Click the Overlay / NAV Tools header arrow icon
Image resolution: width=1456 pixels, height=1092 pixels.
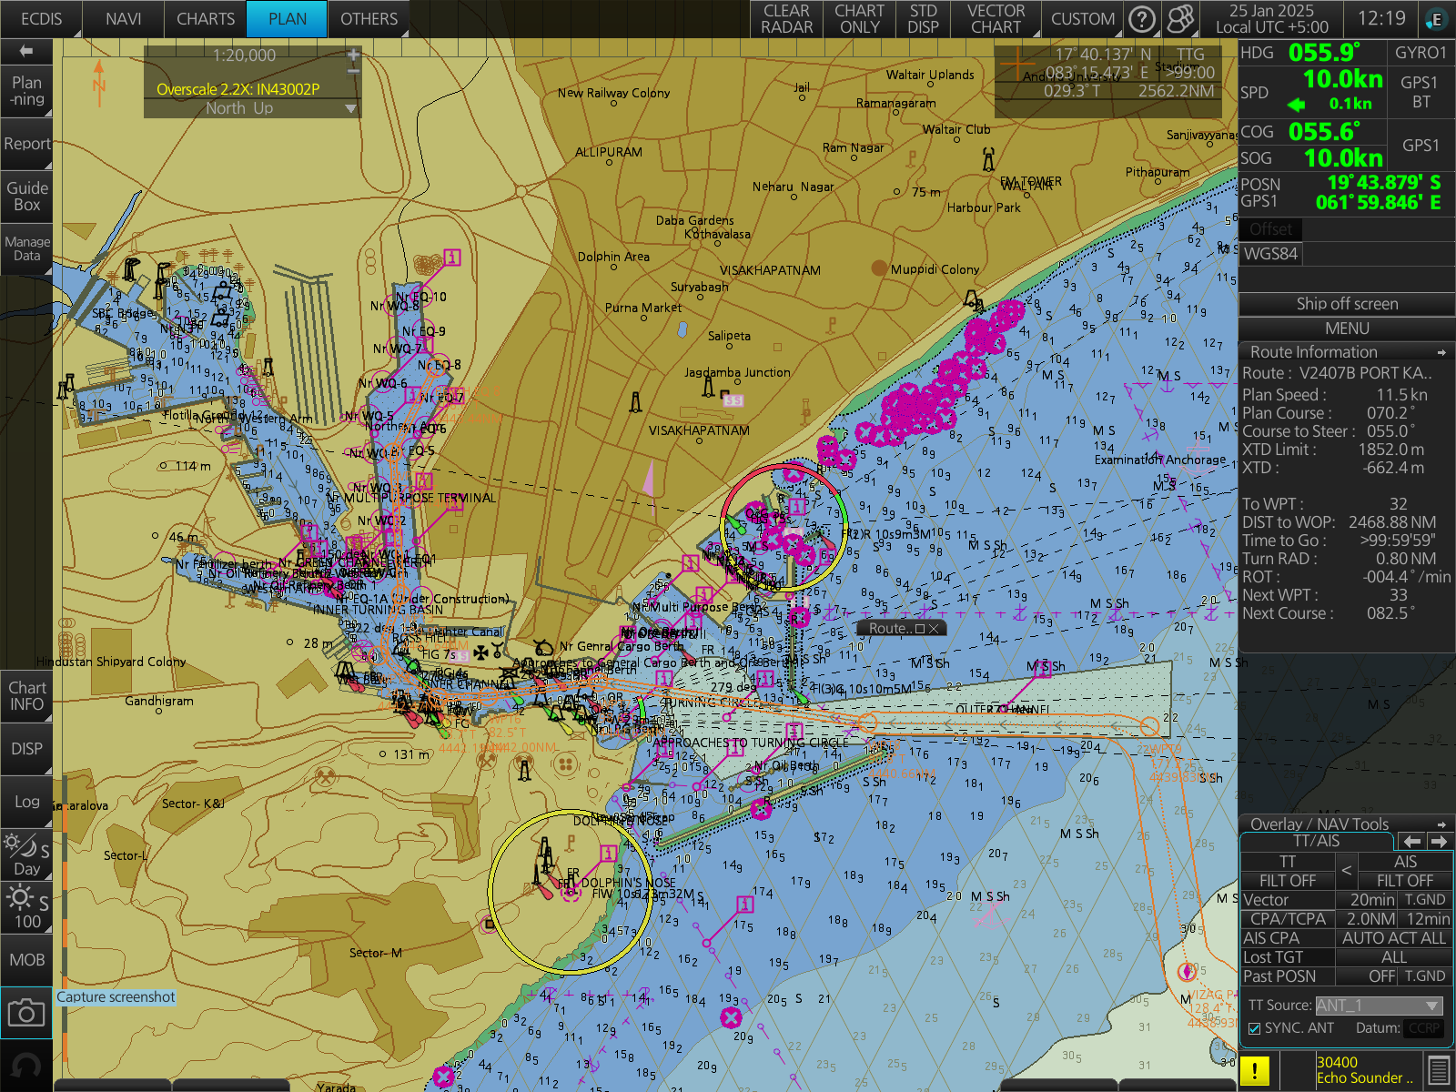point(1441,824)
